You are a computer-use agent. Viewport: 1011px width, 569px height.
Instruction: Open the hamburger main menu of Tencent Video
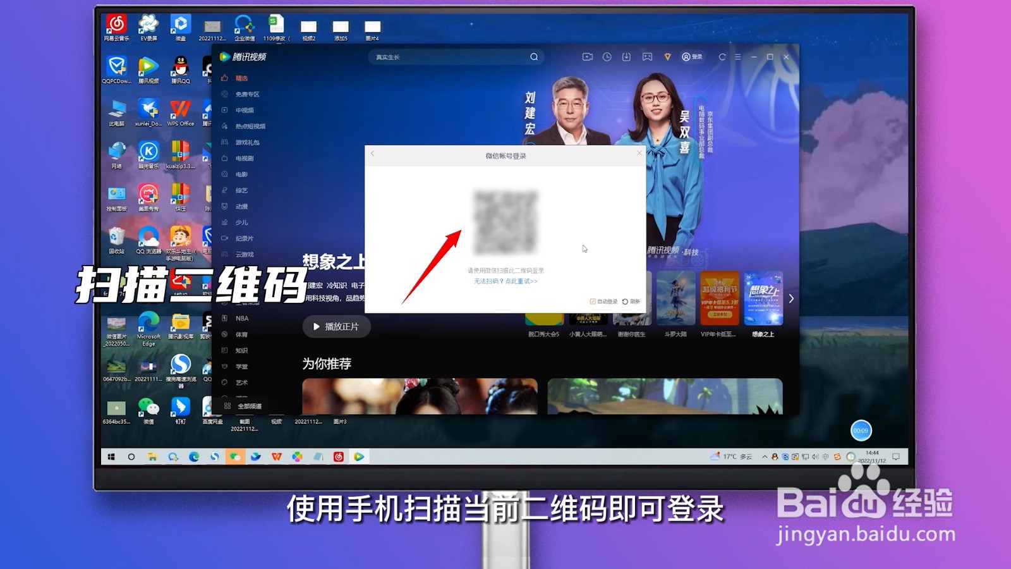click(x=737, y=57)
